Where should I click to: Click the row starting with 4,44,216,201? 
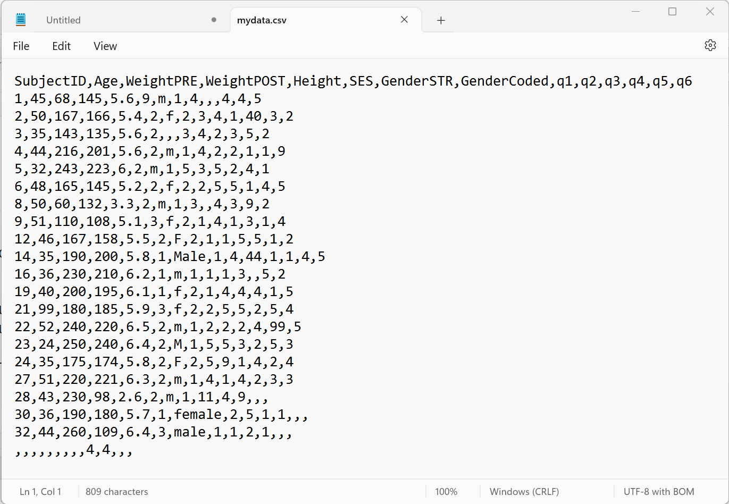[150, 152]
